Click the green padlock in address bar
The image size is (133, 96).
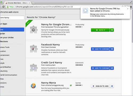pyautogui.click(x=8, y=7)
